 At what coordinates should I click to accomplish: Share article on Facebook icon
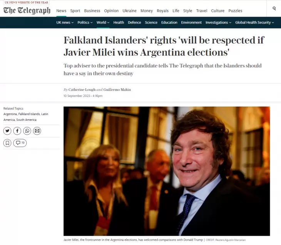pyautogui.click(x=17, y=131)
